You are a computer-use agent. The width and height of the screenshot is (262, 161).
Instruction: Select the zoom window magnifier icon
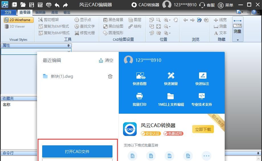[x=158, y=20]
